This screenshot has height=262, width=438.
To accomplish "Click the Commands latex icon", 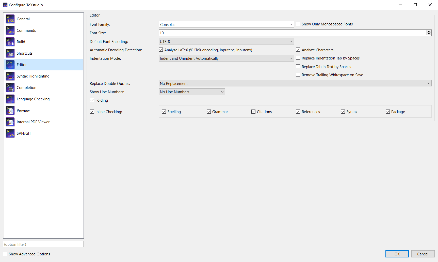I will click(10, 30).
